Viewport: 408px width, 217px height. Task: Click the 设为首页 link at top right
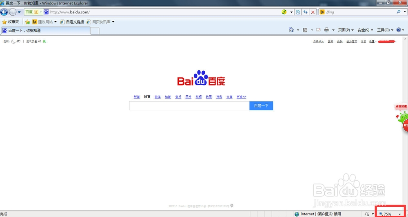pyautogui.click(x=352, y=42)
